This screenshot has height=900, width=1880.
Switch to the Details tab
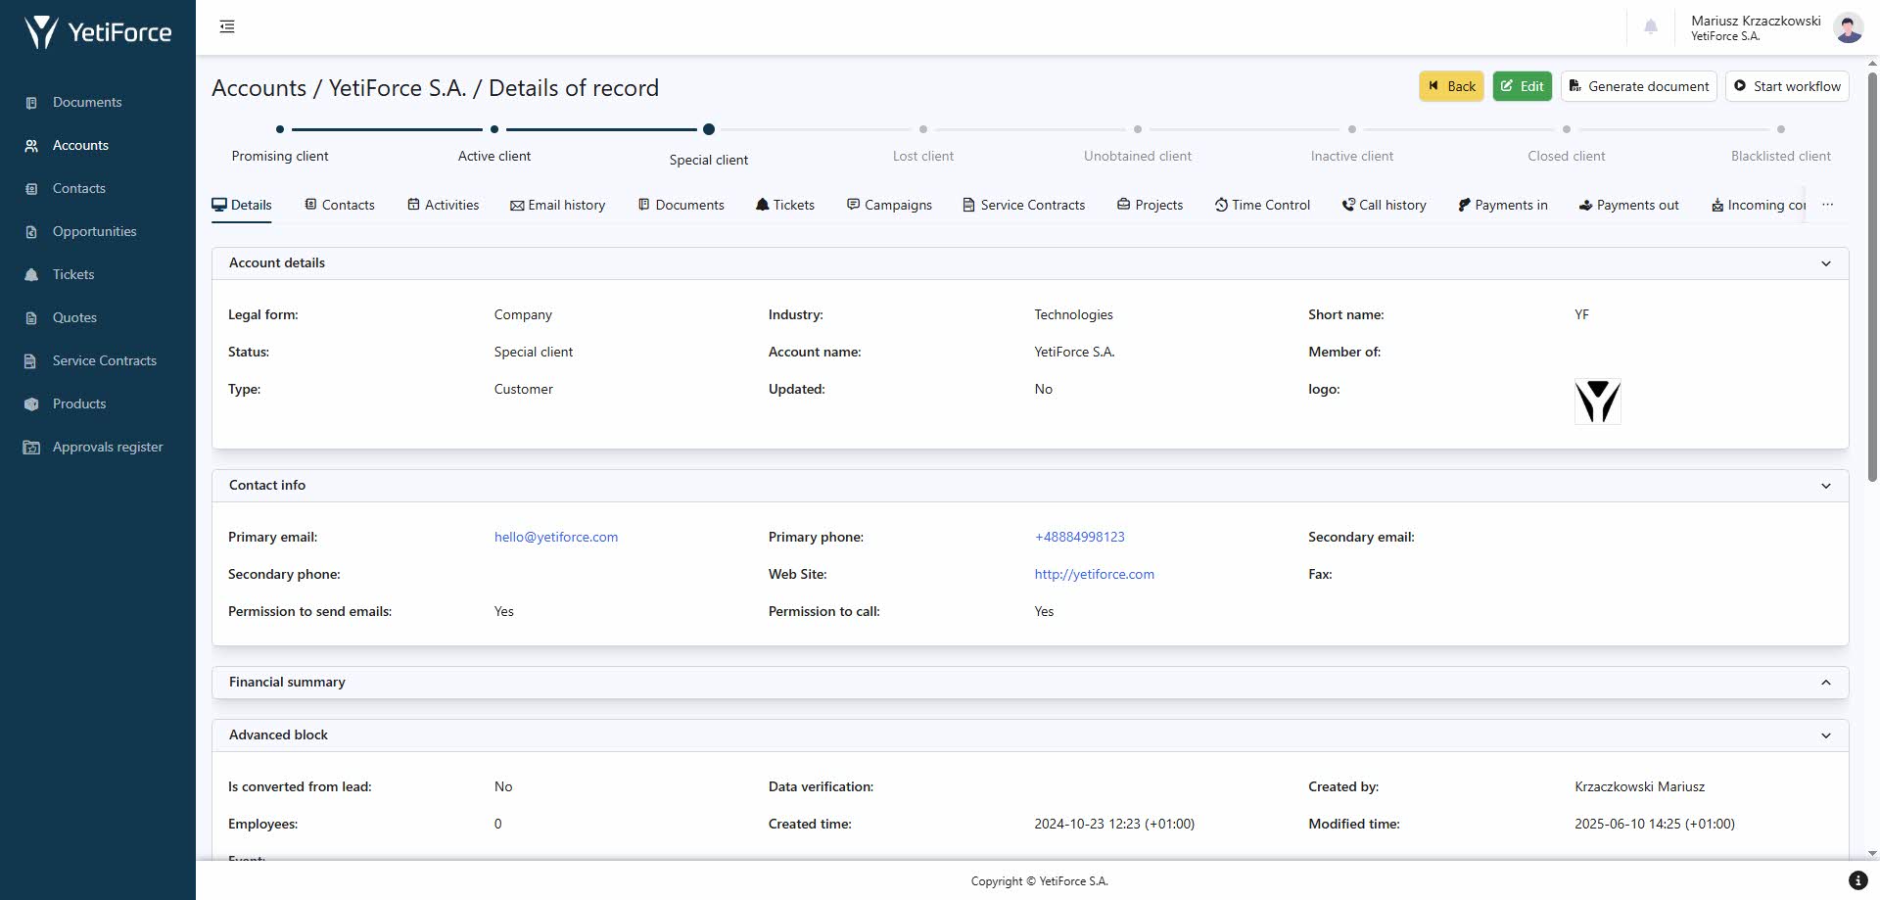242,205
